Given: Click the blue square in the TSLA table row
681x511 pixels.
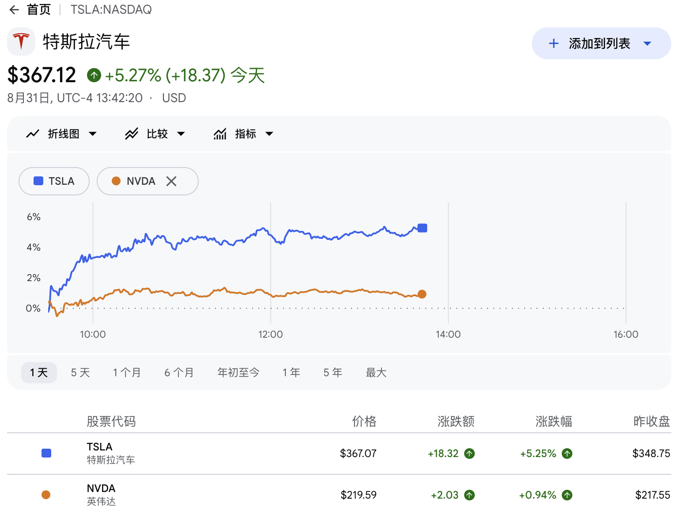Looking at the screenshot, I should [x=46, y=453].
